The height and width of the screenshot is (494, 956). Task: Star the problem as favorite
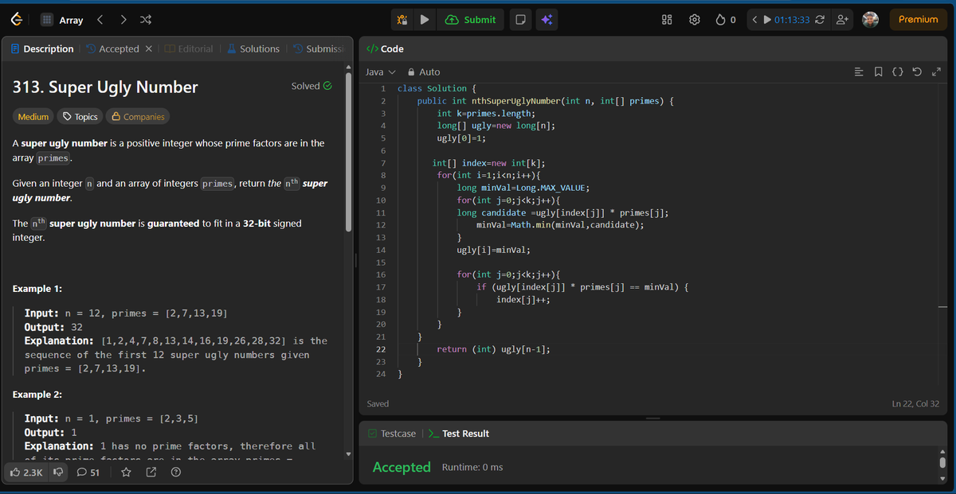click(x=126, y=473)
